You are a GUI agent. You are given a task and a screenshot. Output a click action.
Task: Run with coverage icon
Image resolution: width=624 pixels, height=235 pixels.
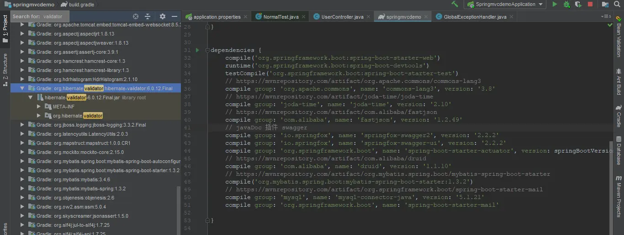tap(578, 4)
